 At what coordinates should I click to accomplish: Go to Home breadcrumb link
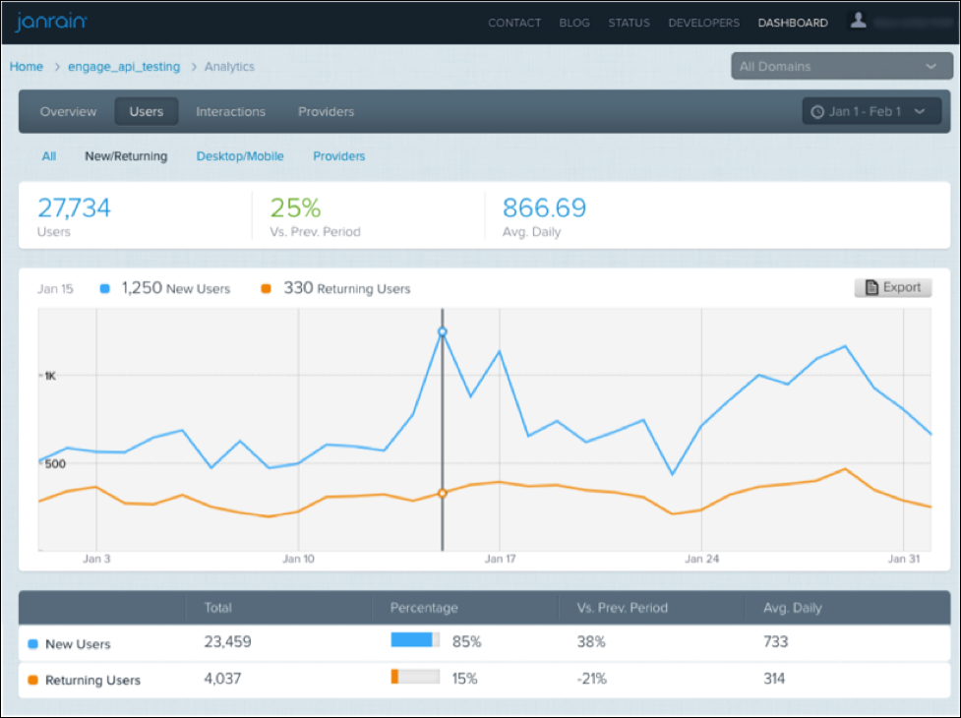click(27, 67)
